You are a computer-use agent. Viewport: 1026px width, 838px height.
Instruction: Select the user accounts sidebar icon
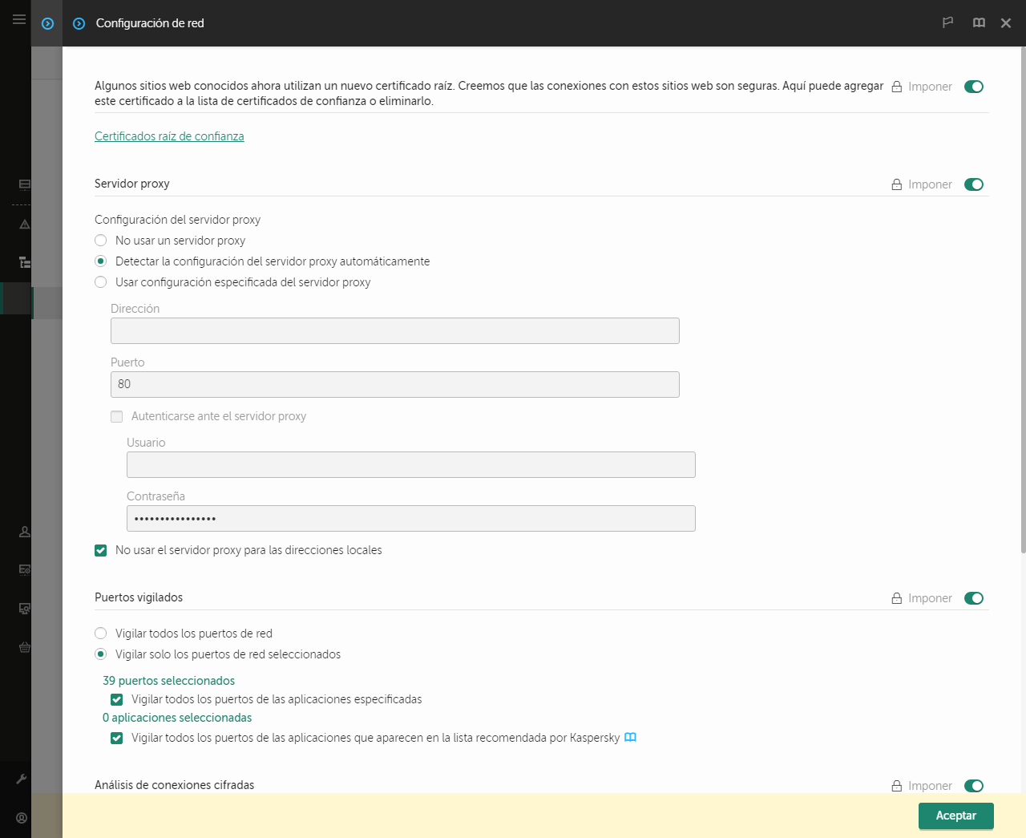click(x=24, y=531)
